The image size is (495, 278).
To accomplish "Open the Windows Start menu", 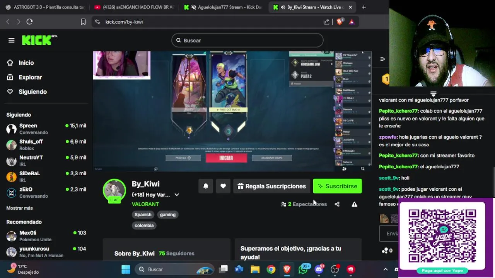I will [x=126, y=269].
